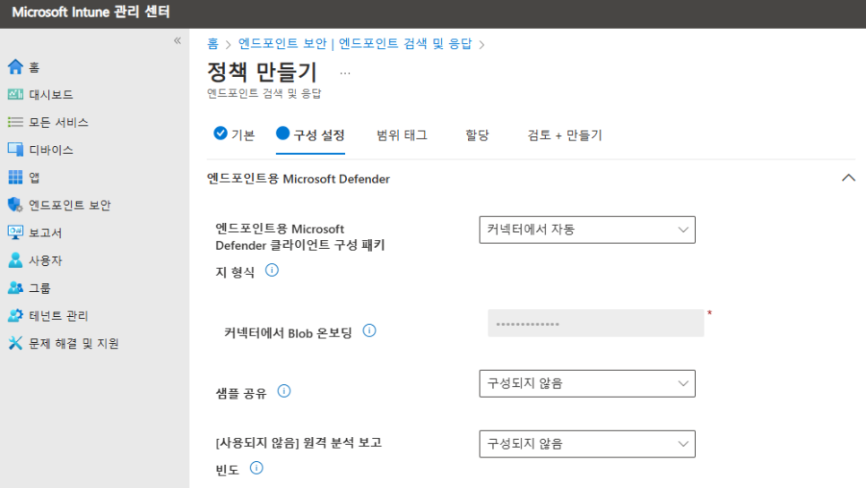
Task: Go to 홈 breadcrumb link
Action: (x=212, y=44)
